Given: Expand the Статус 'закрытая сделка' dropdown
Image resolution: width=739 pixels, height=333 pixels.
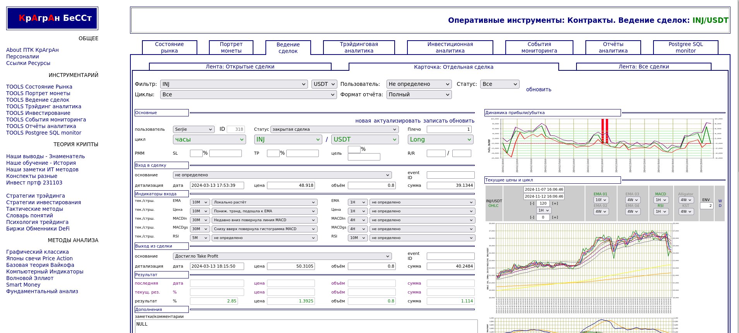Looking at the screenshot, I should [334, 130].
